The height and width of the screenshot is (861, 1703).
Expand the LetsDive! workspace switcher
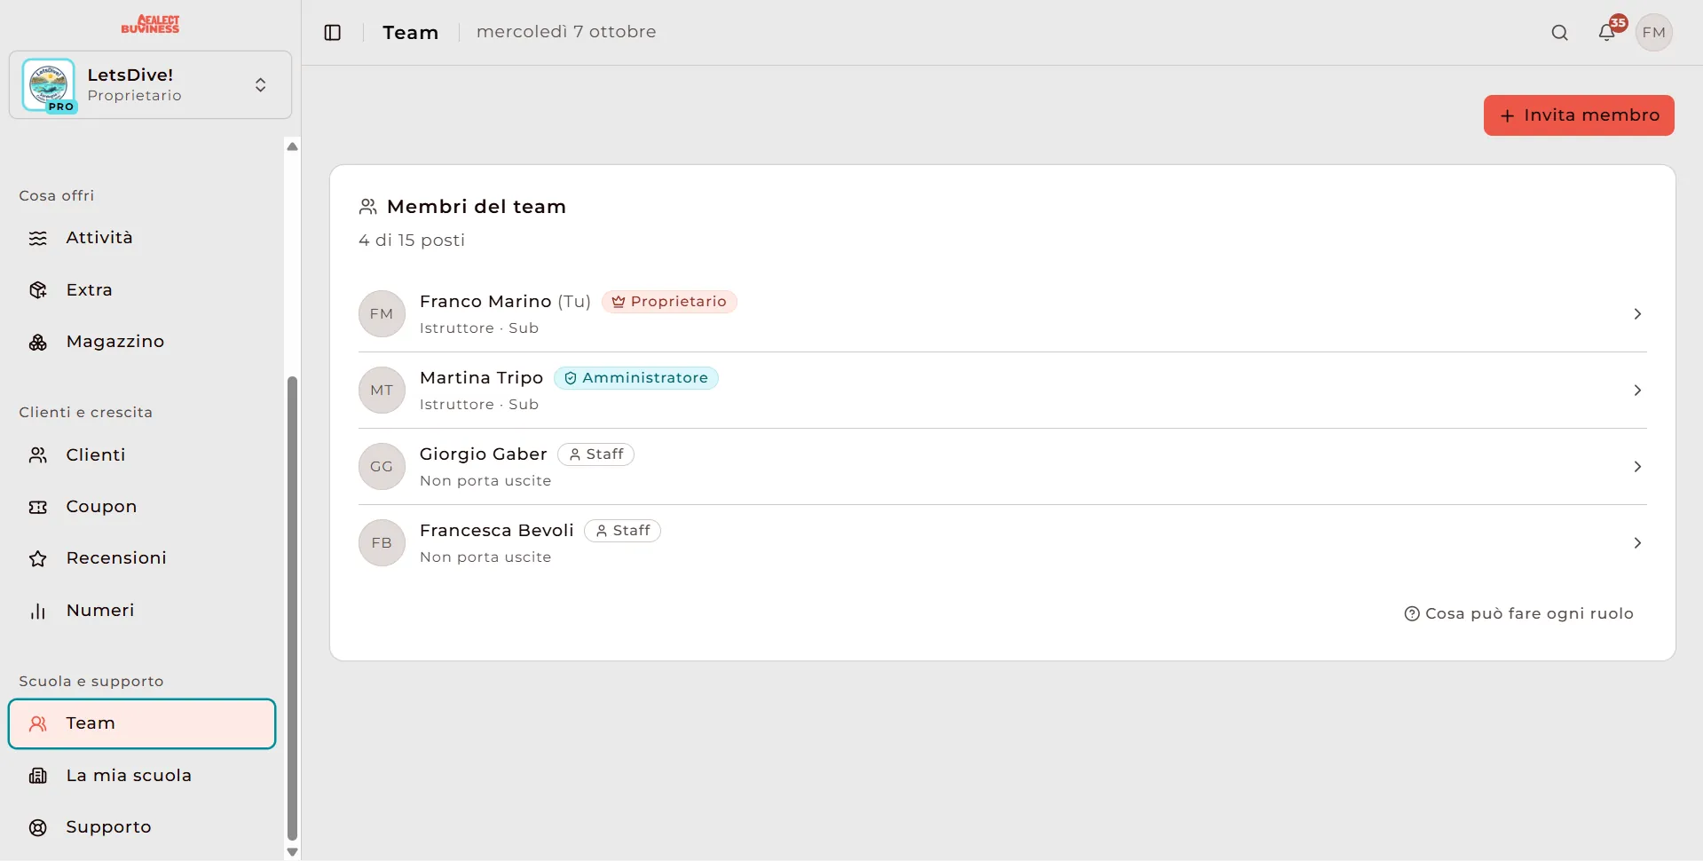150,85
